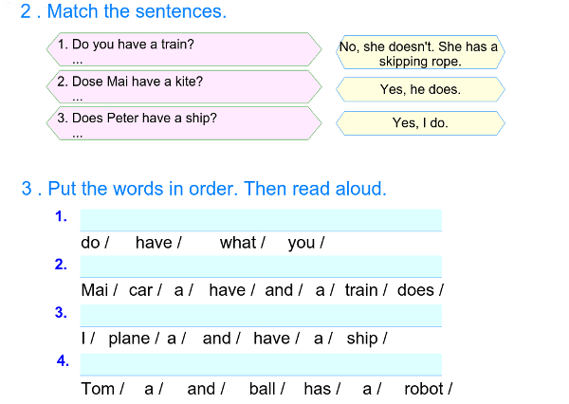Activate the input line for sentence 3
Viewport: 569px width, 404px height.
click(x=261, y=315)
